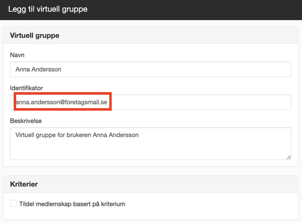The width and height of the screenshot is (302, 223).
Task: Click the Identifikator input field
Action: (150, 102)
